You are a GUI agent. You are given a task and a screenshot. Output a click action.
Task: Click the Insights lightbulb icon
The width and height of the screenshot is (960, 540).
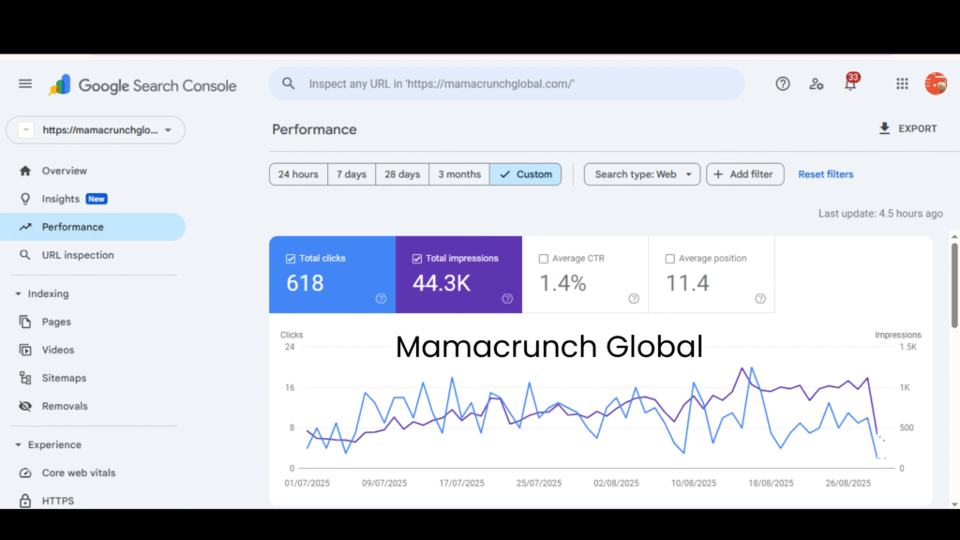tap(25, 199)
